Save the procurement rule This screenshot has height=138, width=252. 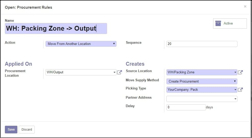[x=11, y=130]
